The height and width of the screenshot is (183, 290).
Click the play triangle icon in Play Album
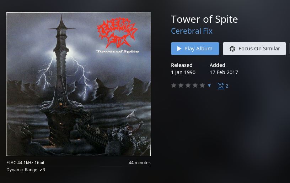point(179,49)
